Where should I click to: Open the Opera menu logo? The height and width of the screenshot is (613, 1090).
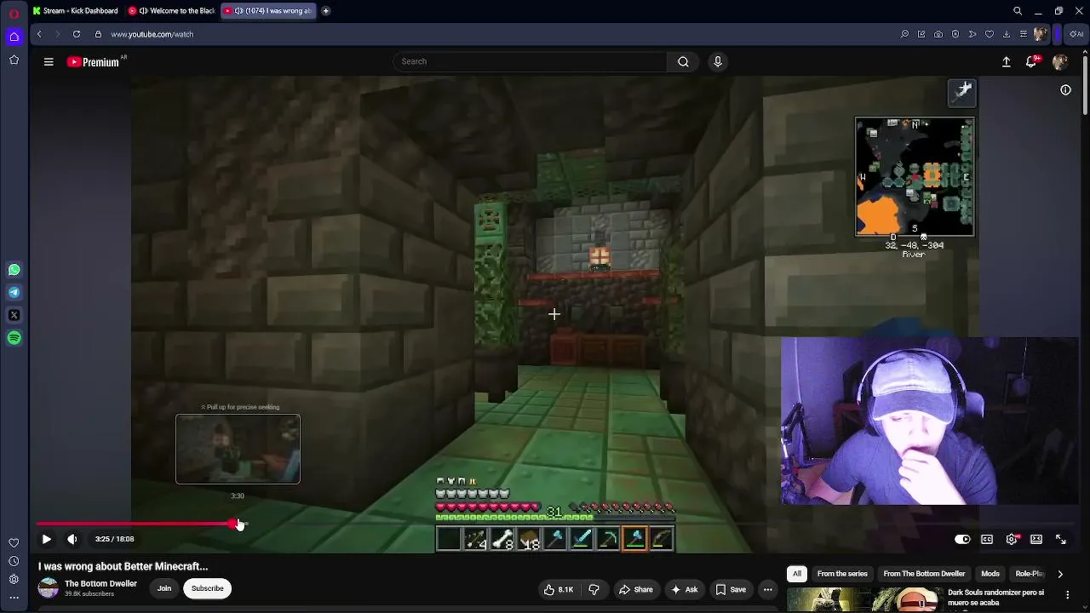coord(14,12)
